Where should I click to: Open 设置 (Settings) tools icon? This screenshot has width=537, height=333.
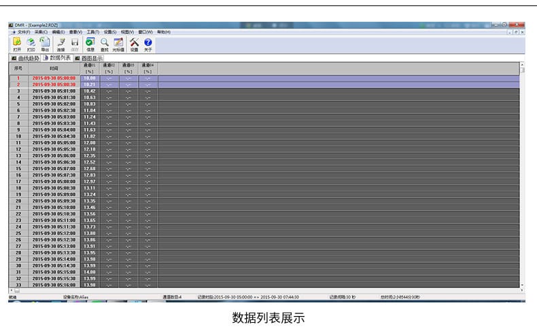(x=134, y=43)
